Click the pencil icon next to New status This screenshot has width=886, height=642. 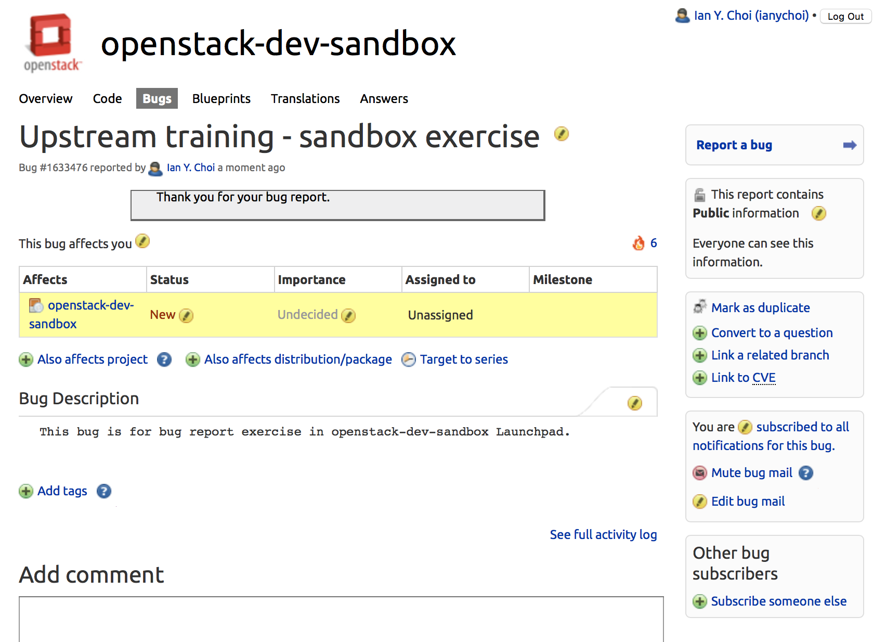coord(186,316)
